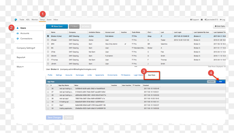Check the BA row checkbox
234x133 pixels.
click(48, 48)
